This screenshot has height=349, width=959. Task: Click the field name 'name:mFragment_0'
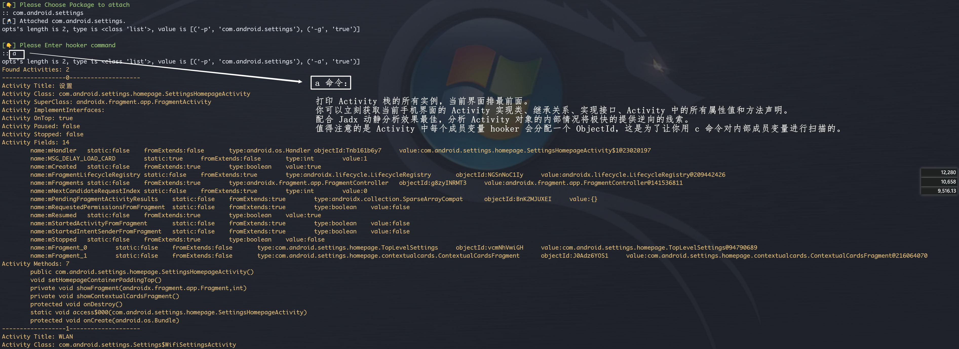[59, 248]
